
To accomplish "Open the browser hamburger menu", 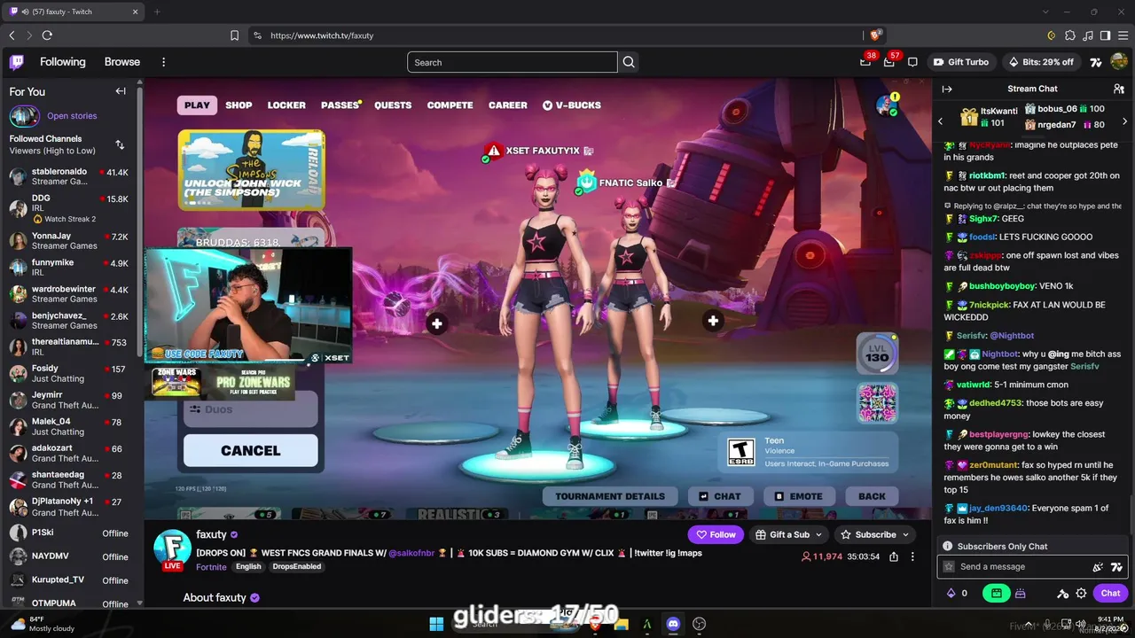I will pos(1123,35).
